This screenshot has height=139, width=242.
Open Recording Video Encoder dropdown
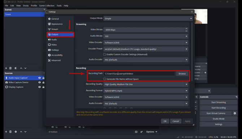point(146,97)
